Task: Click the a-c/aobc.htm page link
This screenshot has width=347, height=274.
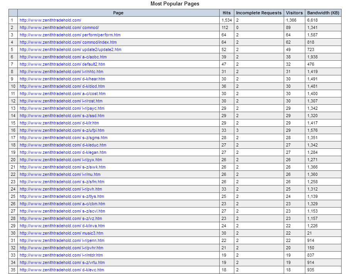Action: [x=63, y=57]
